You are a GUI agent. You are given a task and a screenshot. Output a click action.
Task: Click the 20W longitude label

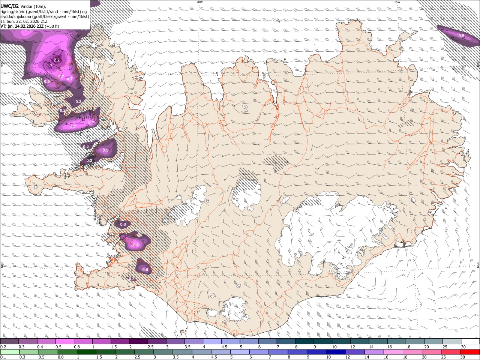point(199,2)
